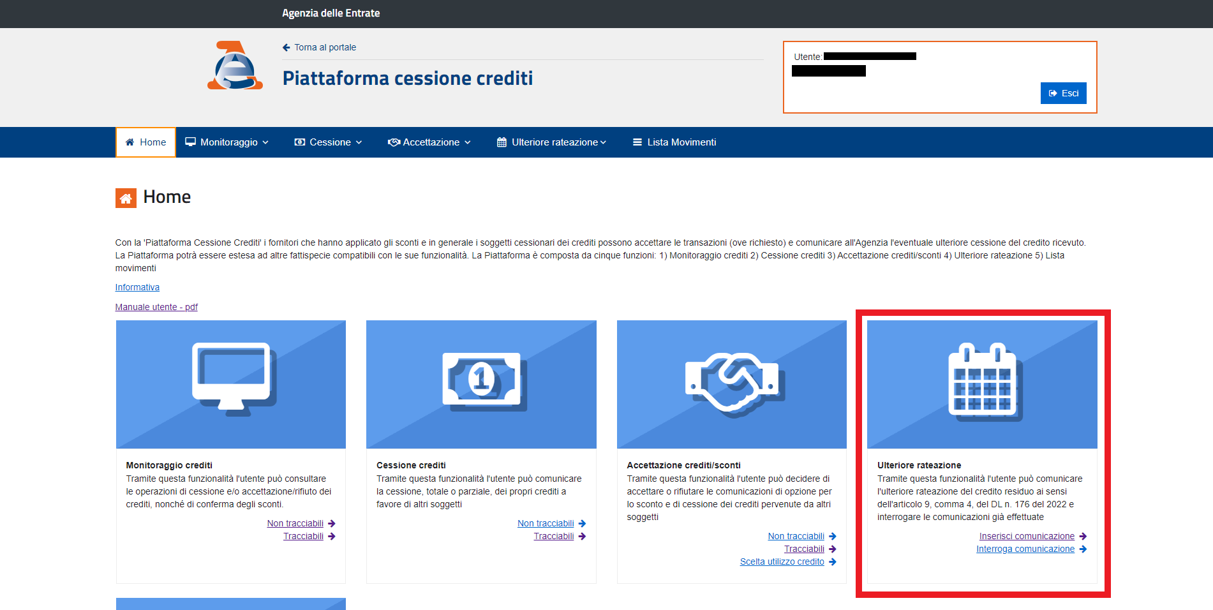Viewport: 1213px width, 610px height.
Task: Open the Manuale utente - pdf link
Action: tap(156, 307)
